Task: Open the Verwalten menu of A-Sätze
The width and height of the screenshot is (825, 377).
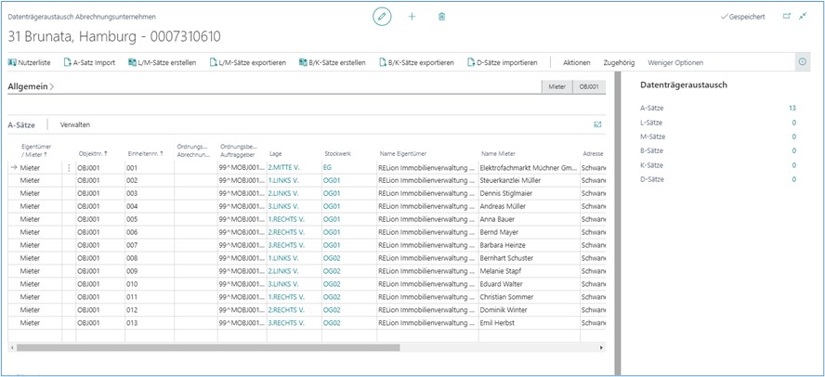Action: (x=75, y=123)
